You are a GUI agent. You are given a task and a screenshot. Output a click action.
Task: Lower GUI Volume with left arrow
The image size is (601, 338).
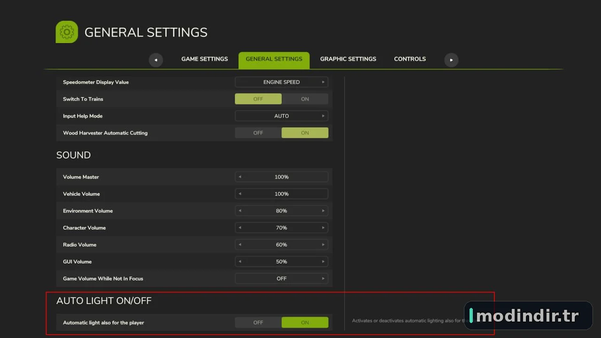click(x=240, y=261)
